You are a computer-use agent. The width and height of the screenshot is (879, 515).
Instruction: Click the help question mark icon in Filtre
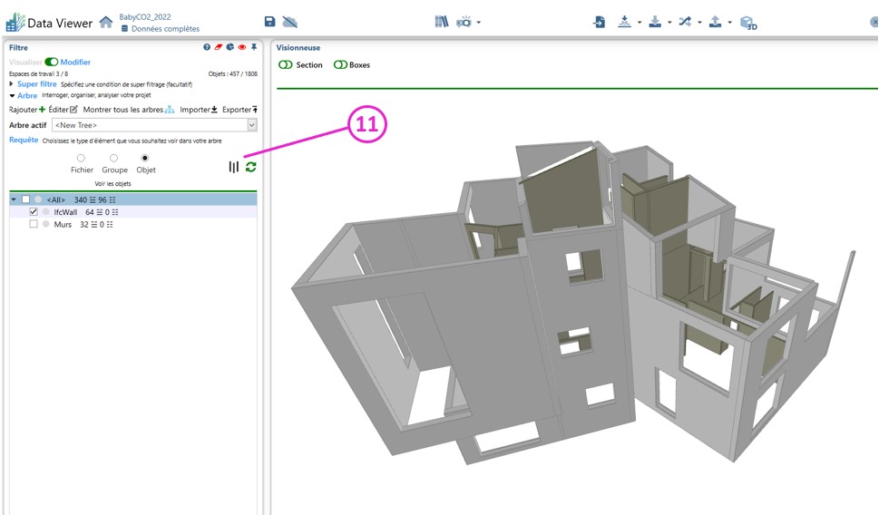pos(207,47)
